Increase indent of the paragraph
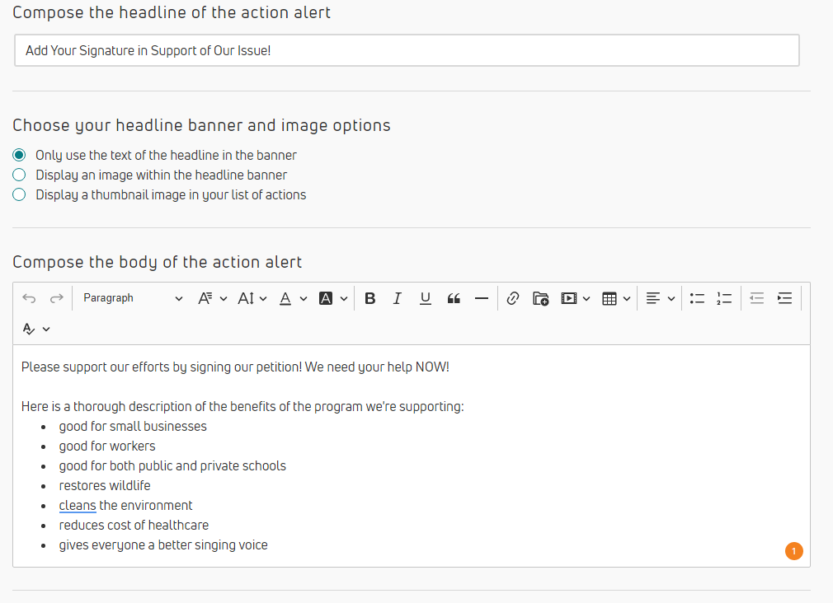The width and height of the screenshot is (833, 603). tap(784, 298)
